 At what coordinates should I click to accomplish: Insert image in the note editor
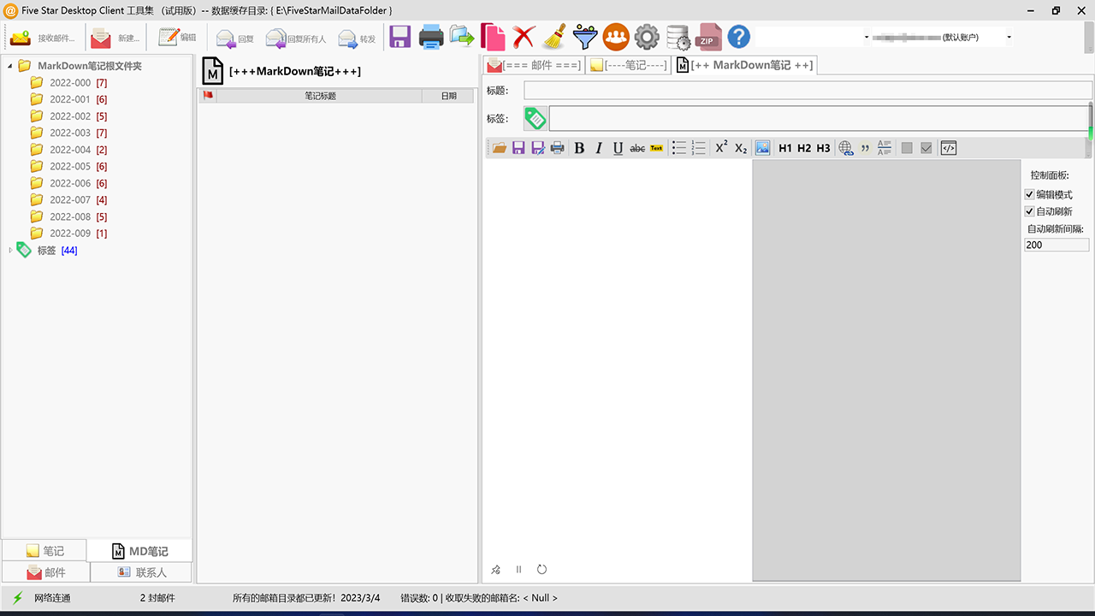(x=762, y=148)
